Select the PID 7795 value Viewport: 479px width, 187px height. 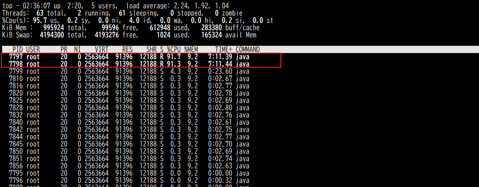16,173
